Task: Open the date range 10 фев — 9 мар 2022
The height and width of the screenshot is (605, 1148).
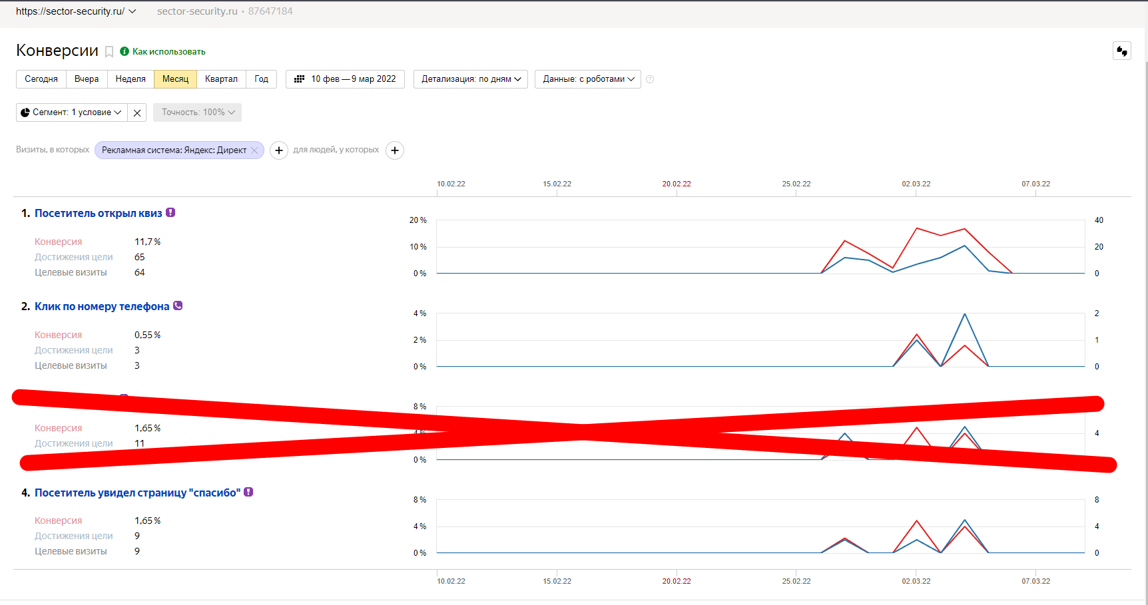Action: [x=345, y=79]
